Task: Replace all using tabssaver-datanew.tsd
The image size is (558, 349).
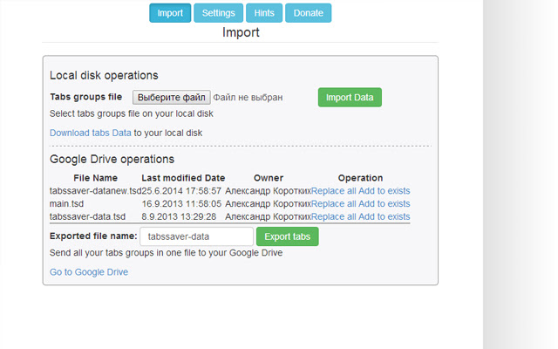Action: click(332, 191)
